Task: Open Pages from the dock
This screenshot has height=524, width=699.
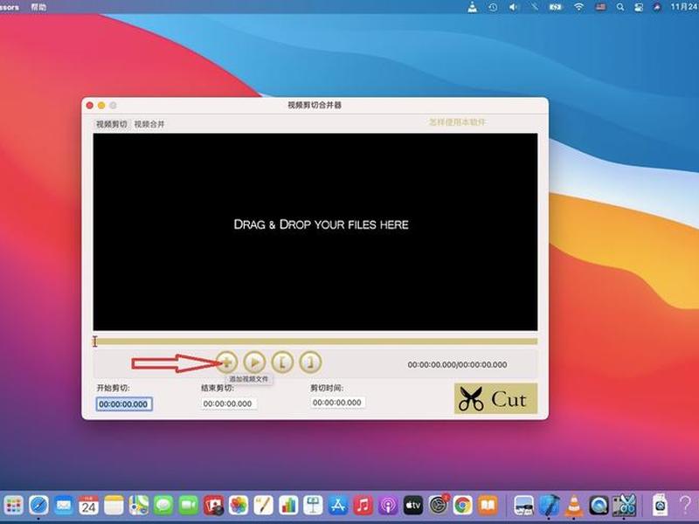Action: pyautogui.click(x=264, y=506)
